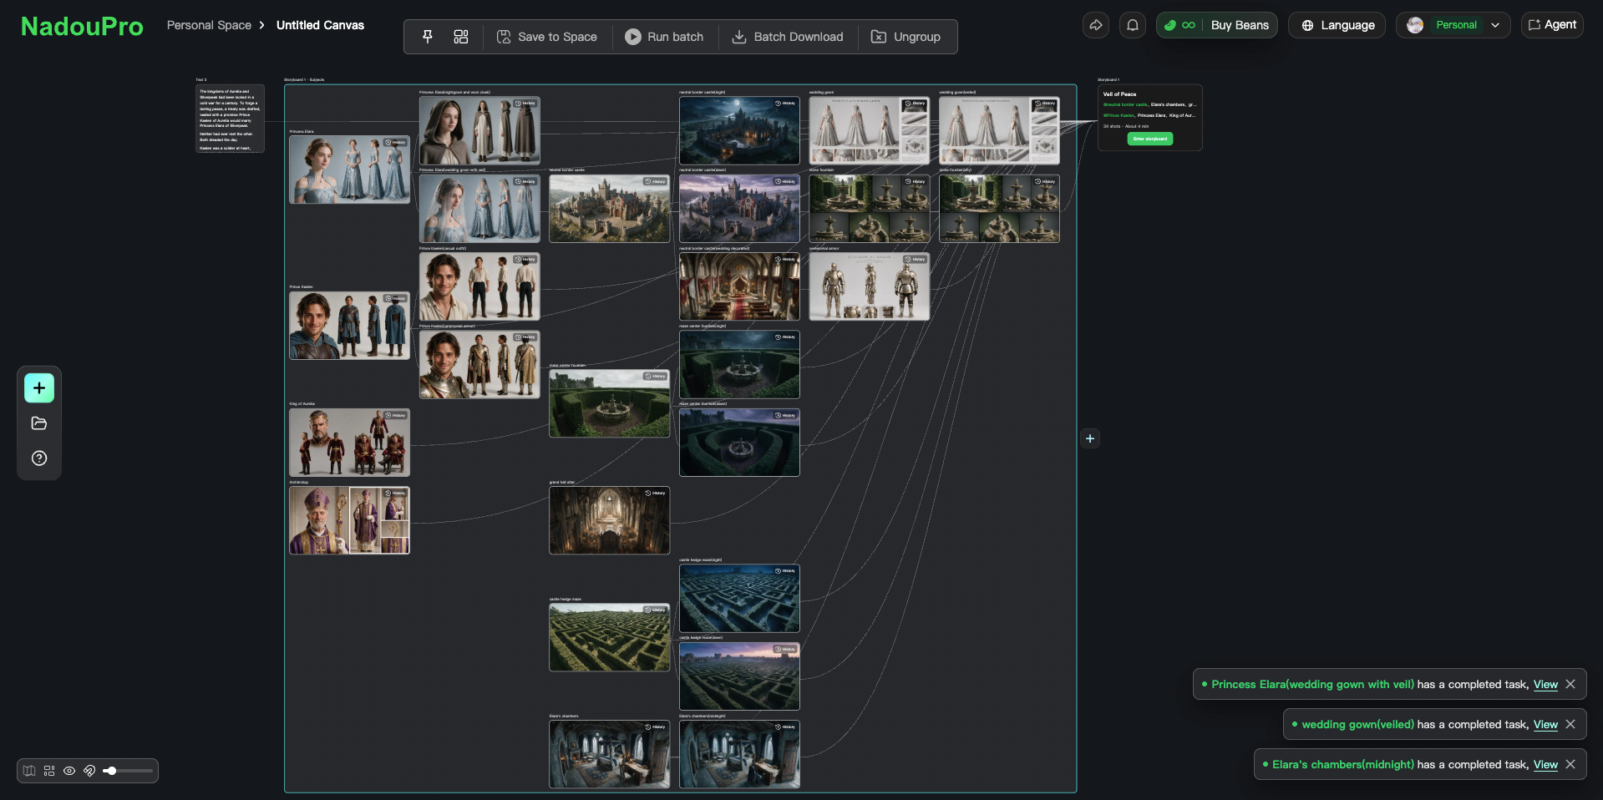This screenshot has width=1603, height=800.
Task: Click the arrange-nodes icon in bottom-left toolbar
Action: [49, 771]
